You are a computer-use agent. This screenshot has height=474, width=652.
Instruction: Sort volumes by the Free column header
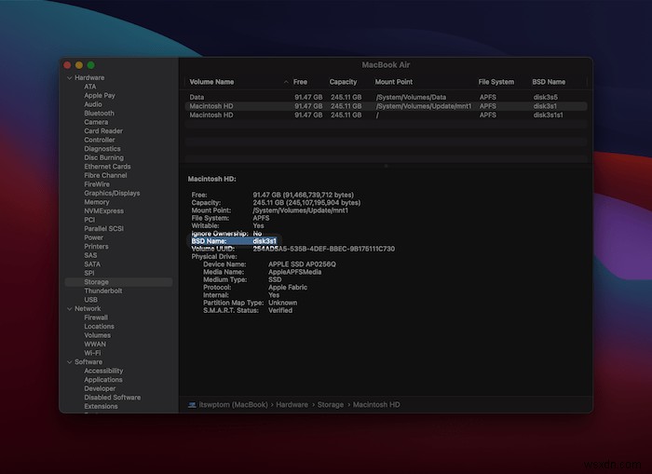point(300,82)
